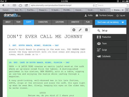Switch to the ABOUT tab
Screen dimensions: 129x97
(8, 22)
